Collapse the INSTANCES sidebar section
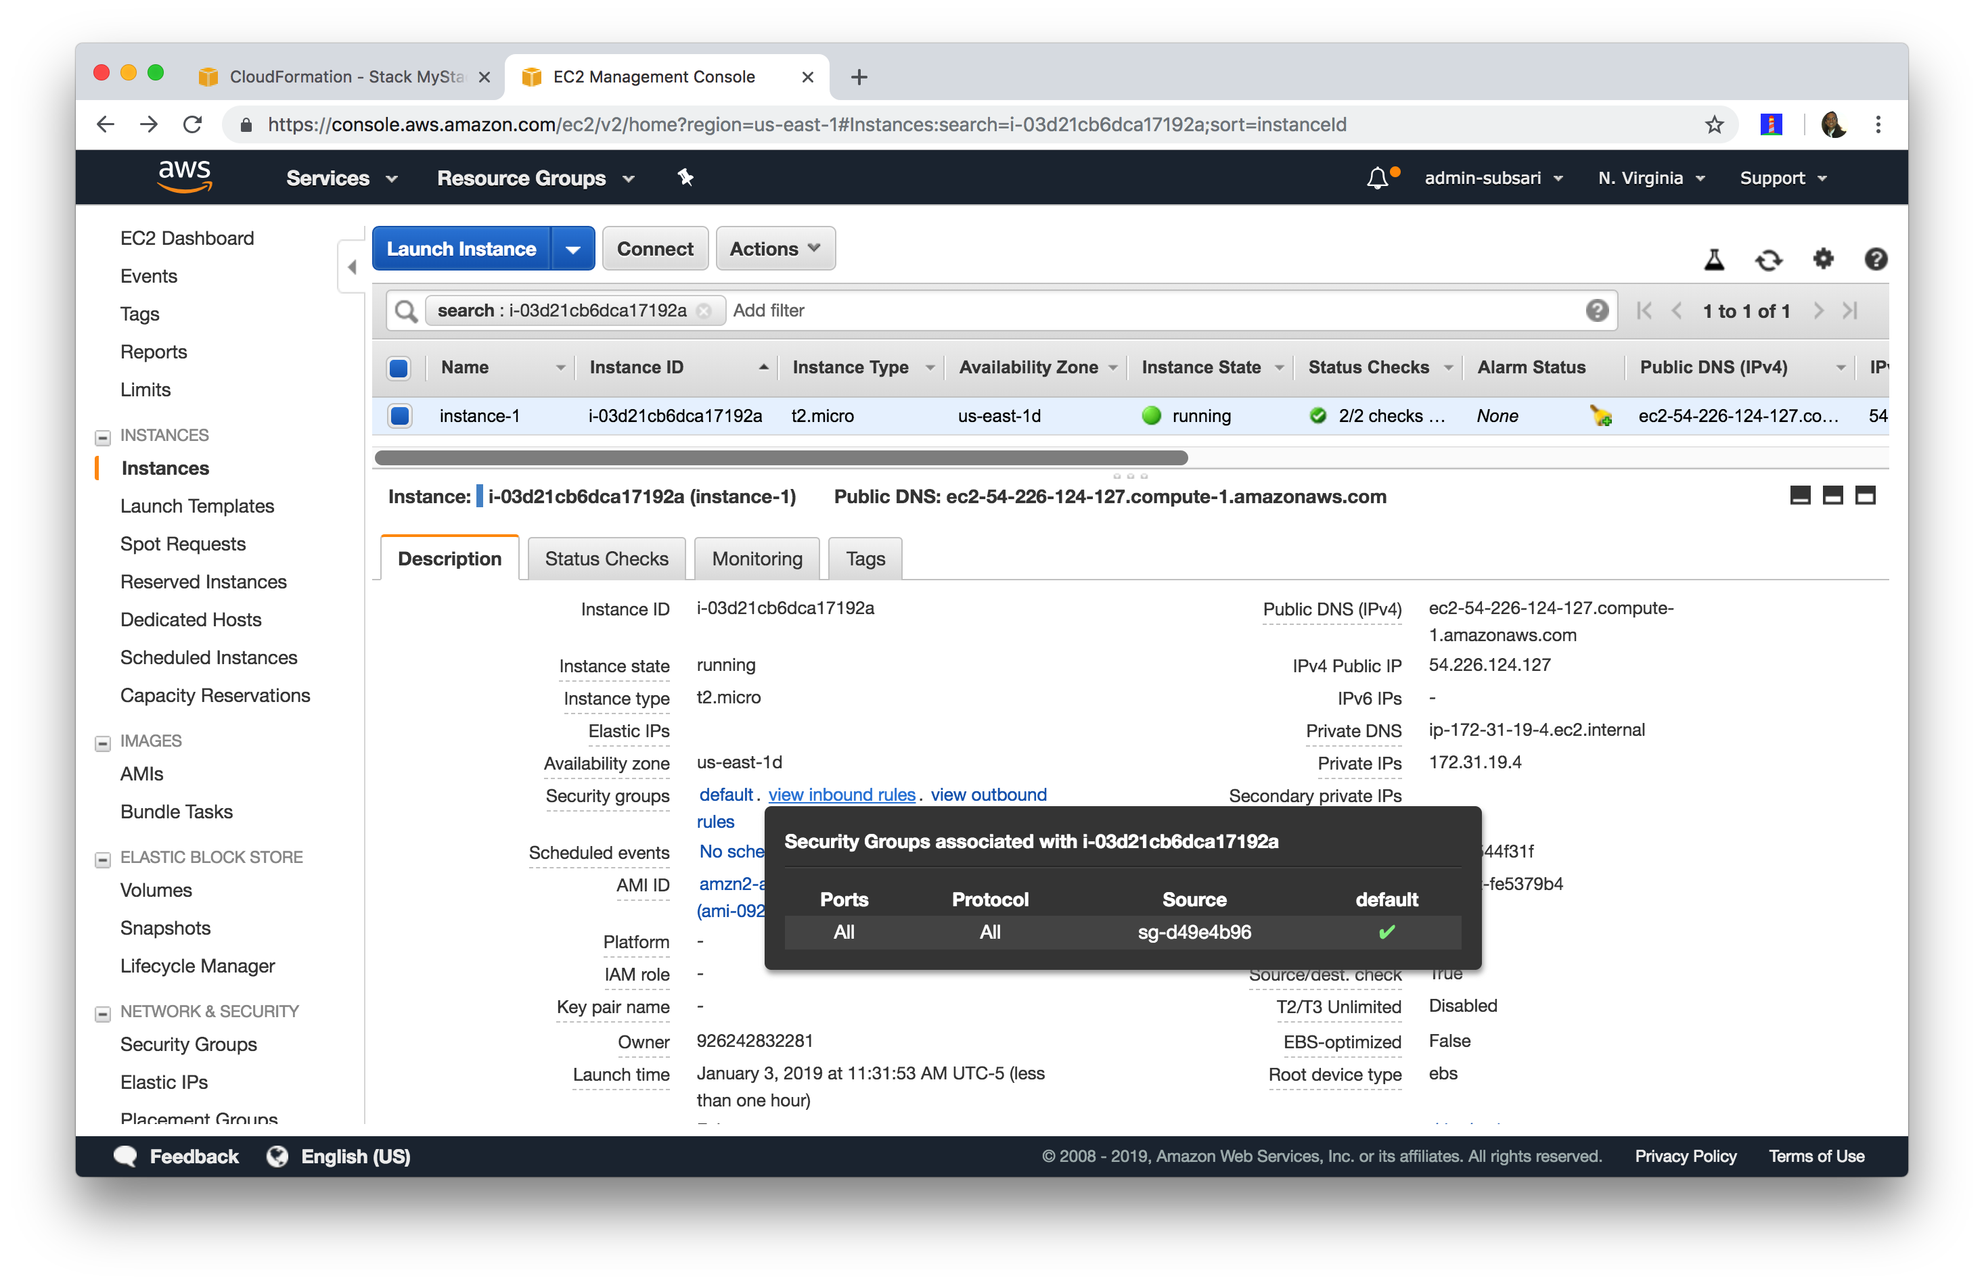Screen dimensions: 1984x1285 coord(103,437)
